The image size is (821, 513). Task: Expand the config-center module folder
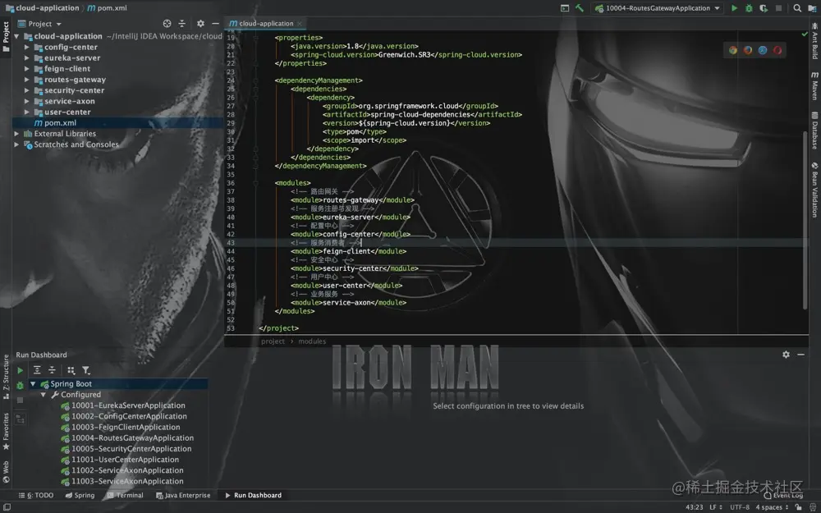[x=27, y=47]
